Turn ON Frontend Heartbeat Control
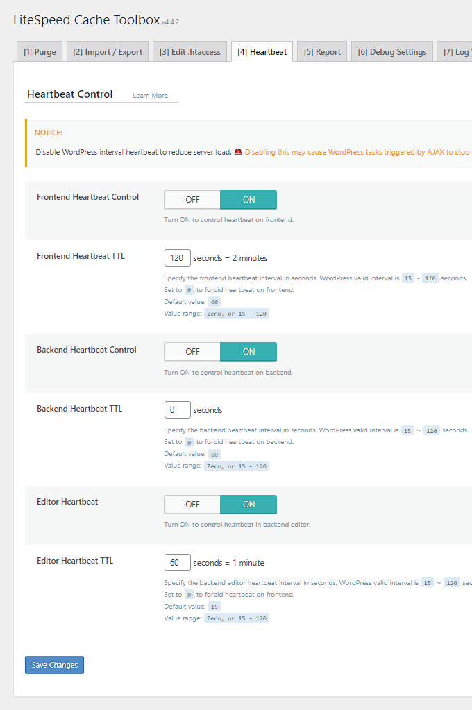 (x=248, y=200)
